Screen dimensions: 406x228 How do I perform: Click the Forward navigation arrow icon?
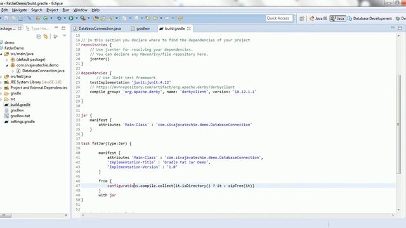pyautogui.click(x=167, y=18)
